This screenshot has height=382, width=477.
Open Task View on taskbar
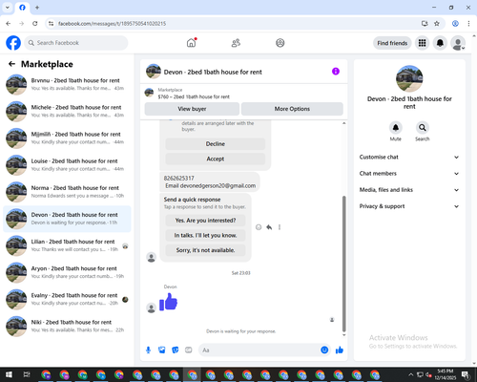click(x=27, y=374)
